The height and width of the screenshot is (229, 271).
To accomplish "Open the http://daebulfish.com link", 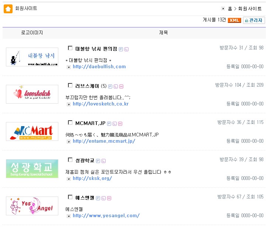I will pos(99,67).
